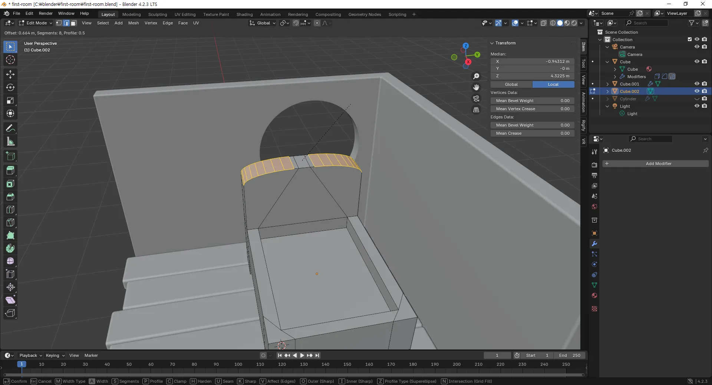Switch to wireframe viewport shading
The height and width of the screenshot is (385, 712).
553,23
